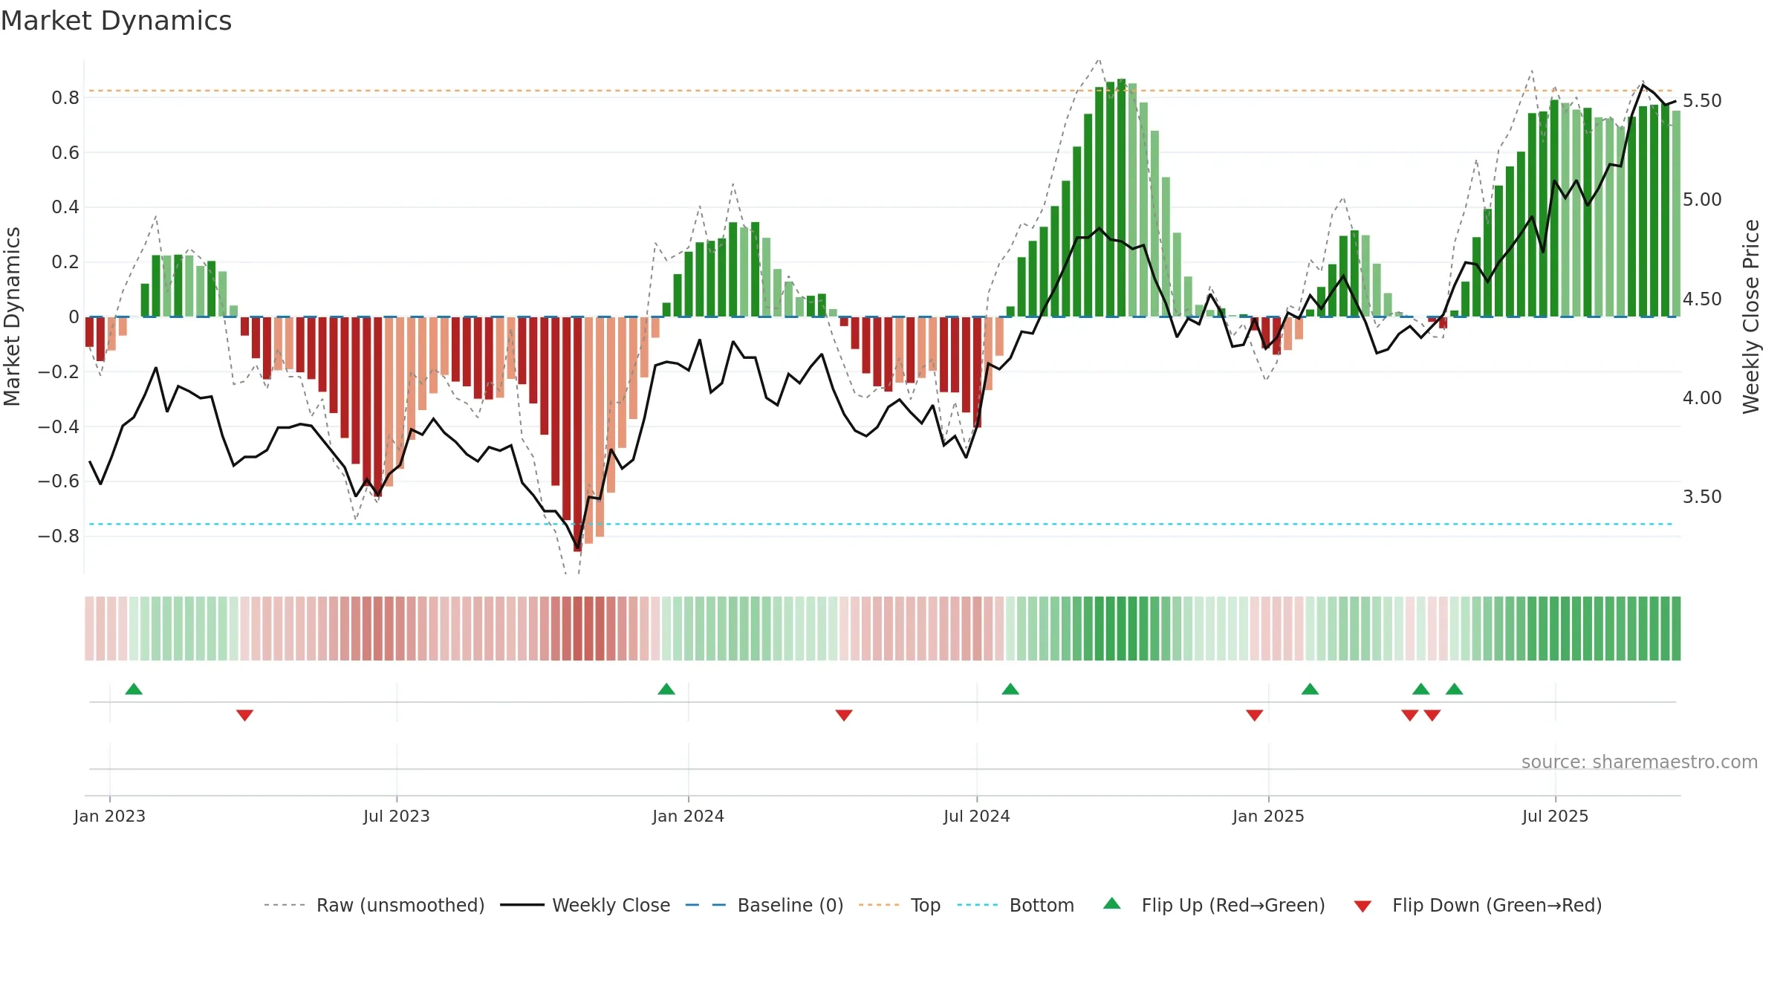
Task: Toggle the Weekly Close legend item
Action: pos(585,905)
